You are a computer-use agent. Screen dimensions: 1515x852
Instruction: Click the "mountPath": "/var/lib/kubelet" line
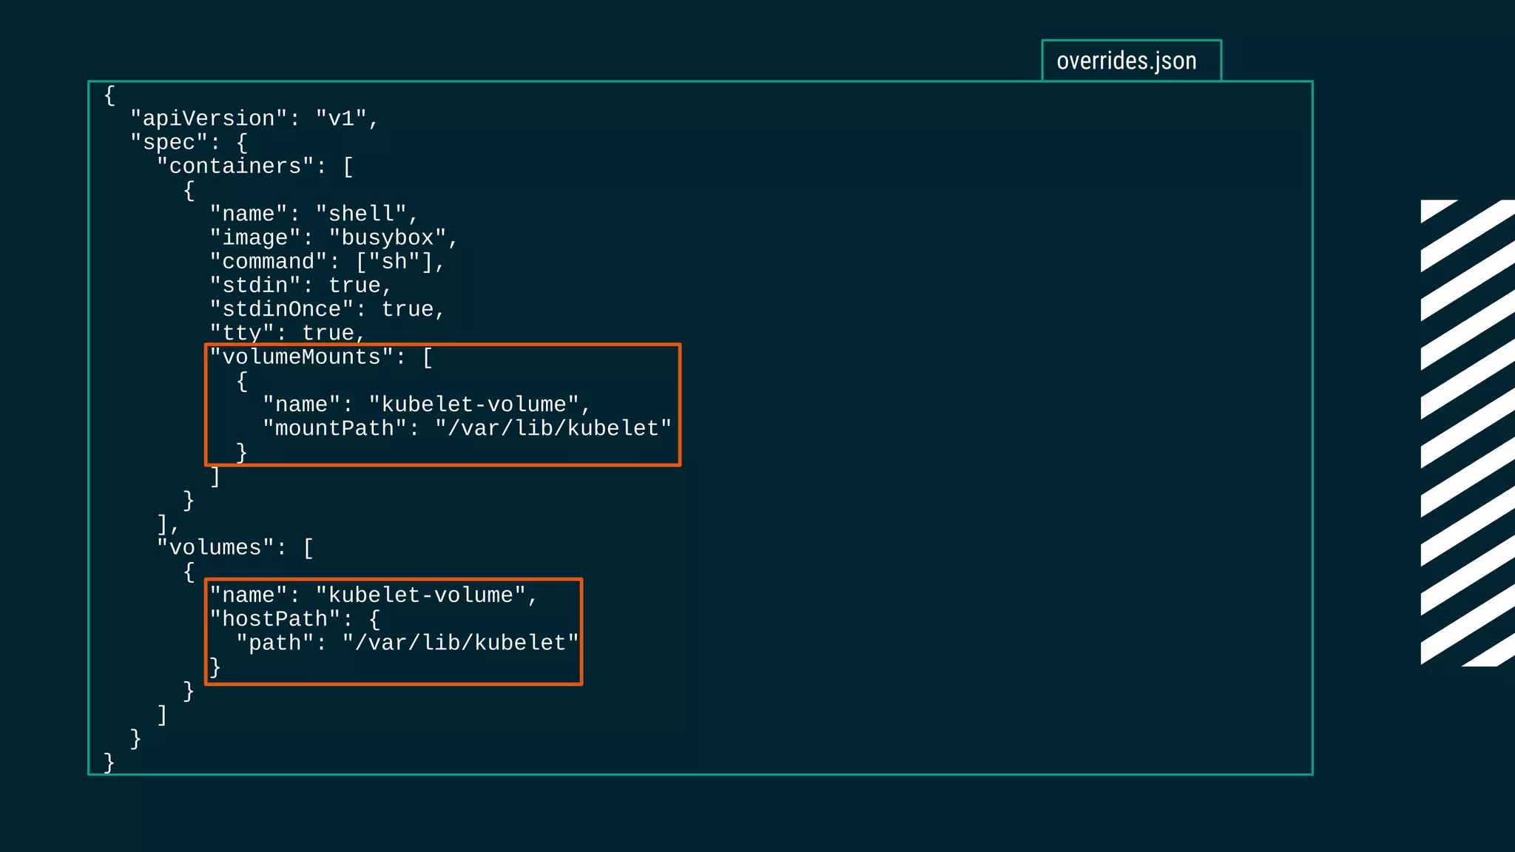(467, 428)
